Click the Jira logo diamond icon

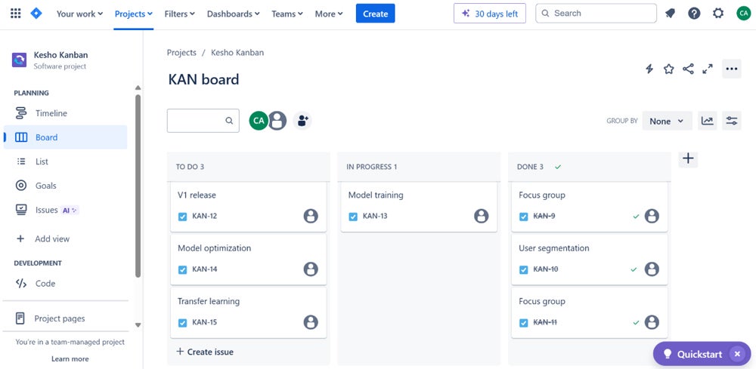click(36, 14)
